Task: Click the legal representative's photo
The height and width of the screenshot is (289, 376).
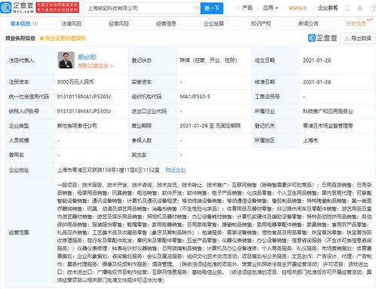Action: click(66, 60)
